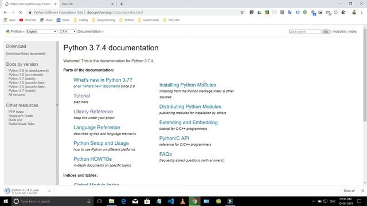The height and width of the screenshot is (206, 367).
Task: Open the News bookmark
Action: click(x=63, y=20)
